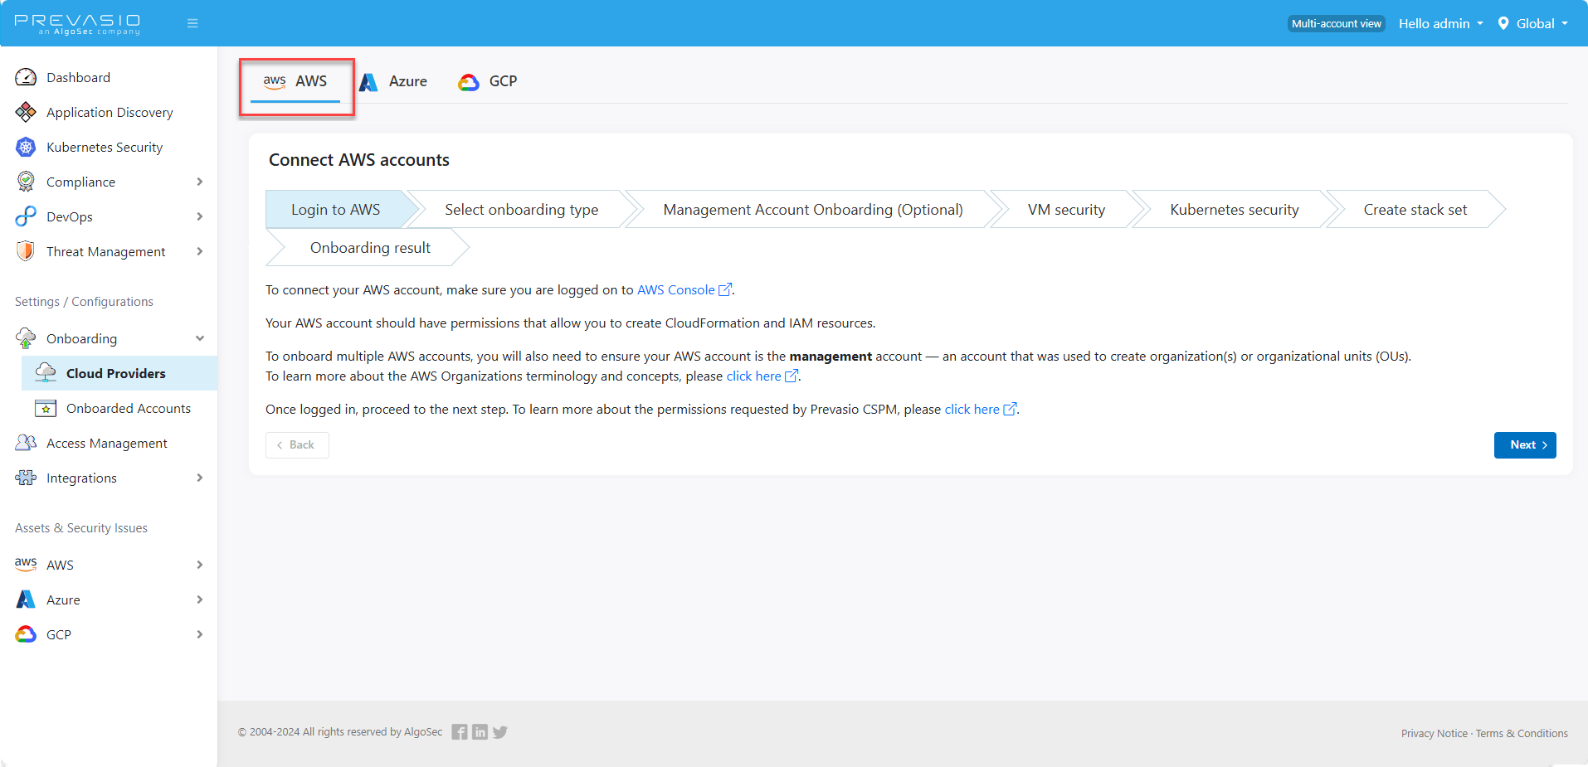
Task: Select the Create stack set step
Action: coord(1415,210)
